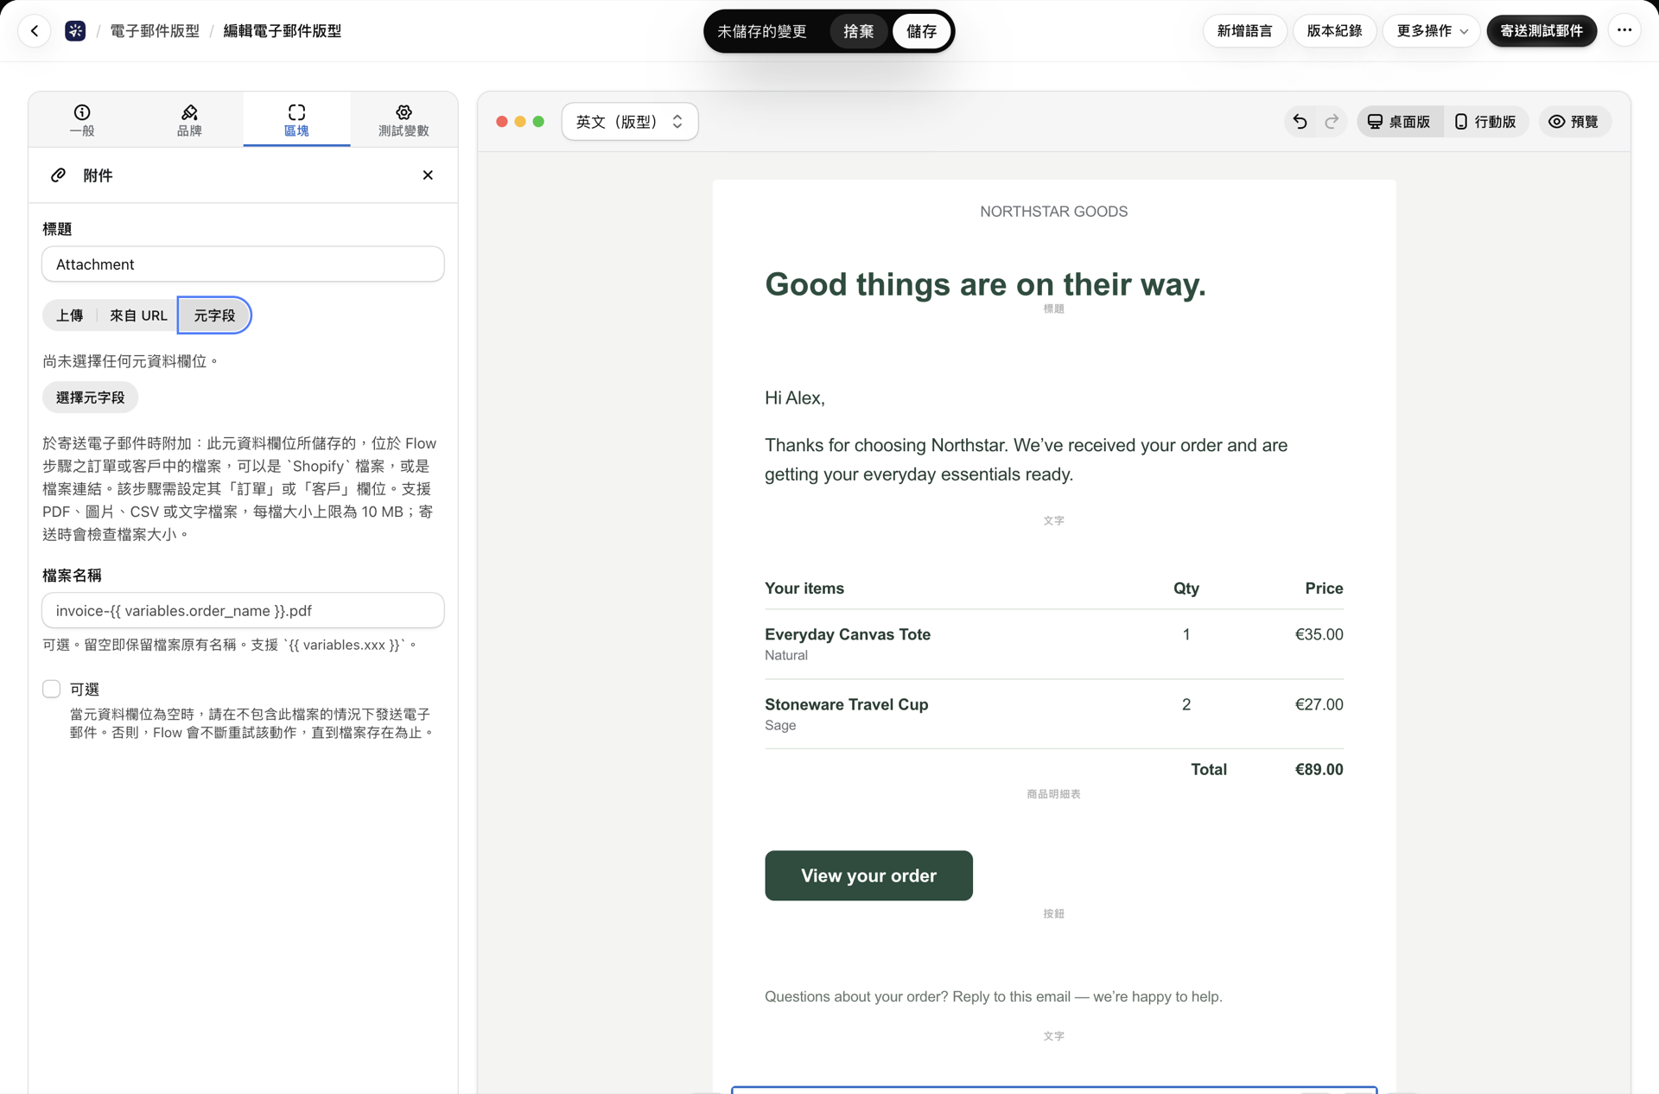
Task: Open the three-dot overflow menu
Action: (1624, 31)
